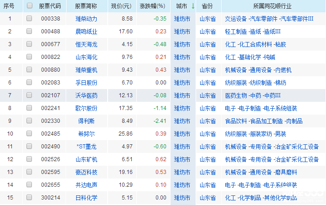The image size is (326, 205).
Task: Open the 恒天海龙 stock link
Action: tap(86, 44)
